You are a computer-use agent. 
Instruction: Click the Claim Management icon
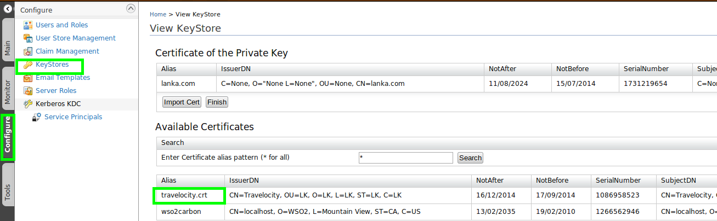28,51
